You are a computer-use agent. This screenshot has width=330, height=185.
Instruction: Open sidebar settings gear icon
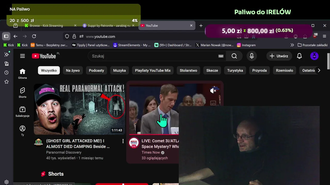click(6, 182)
